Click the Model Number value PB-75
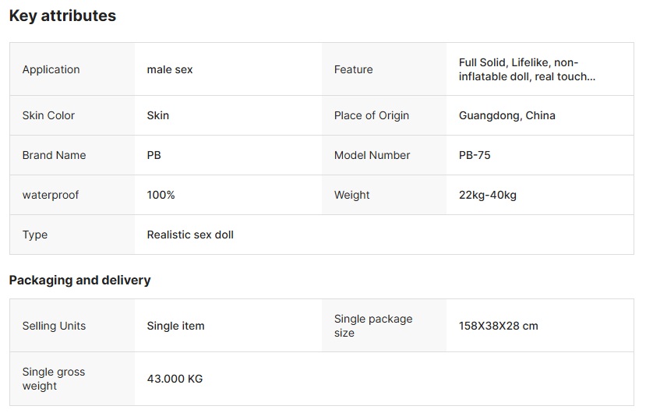The height and width of the screenshot is (413, 646). coord(475,155)
